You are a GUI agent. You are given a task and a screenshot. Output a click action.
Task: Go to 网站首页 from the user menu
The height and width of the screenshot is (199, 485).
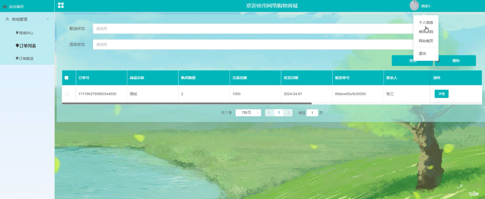[x=426, y=41]
